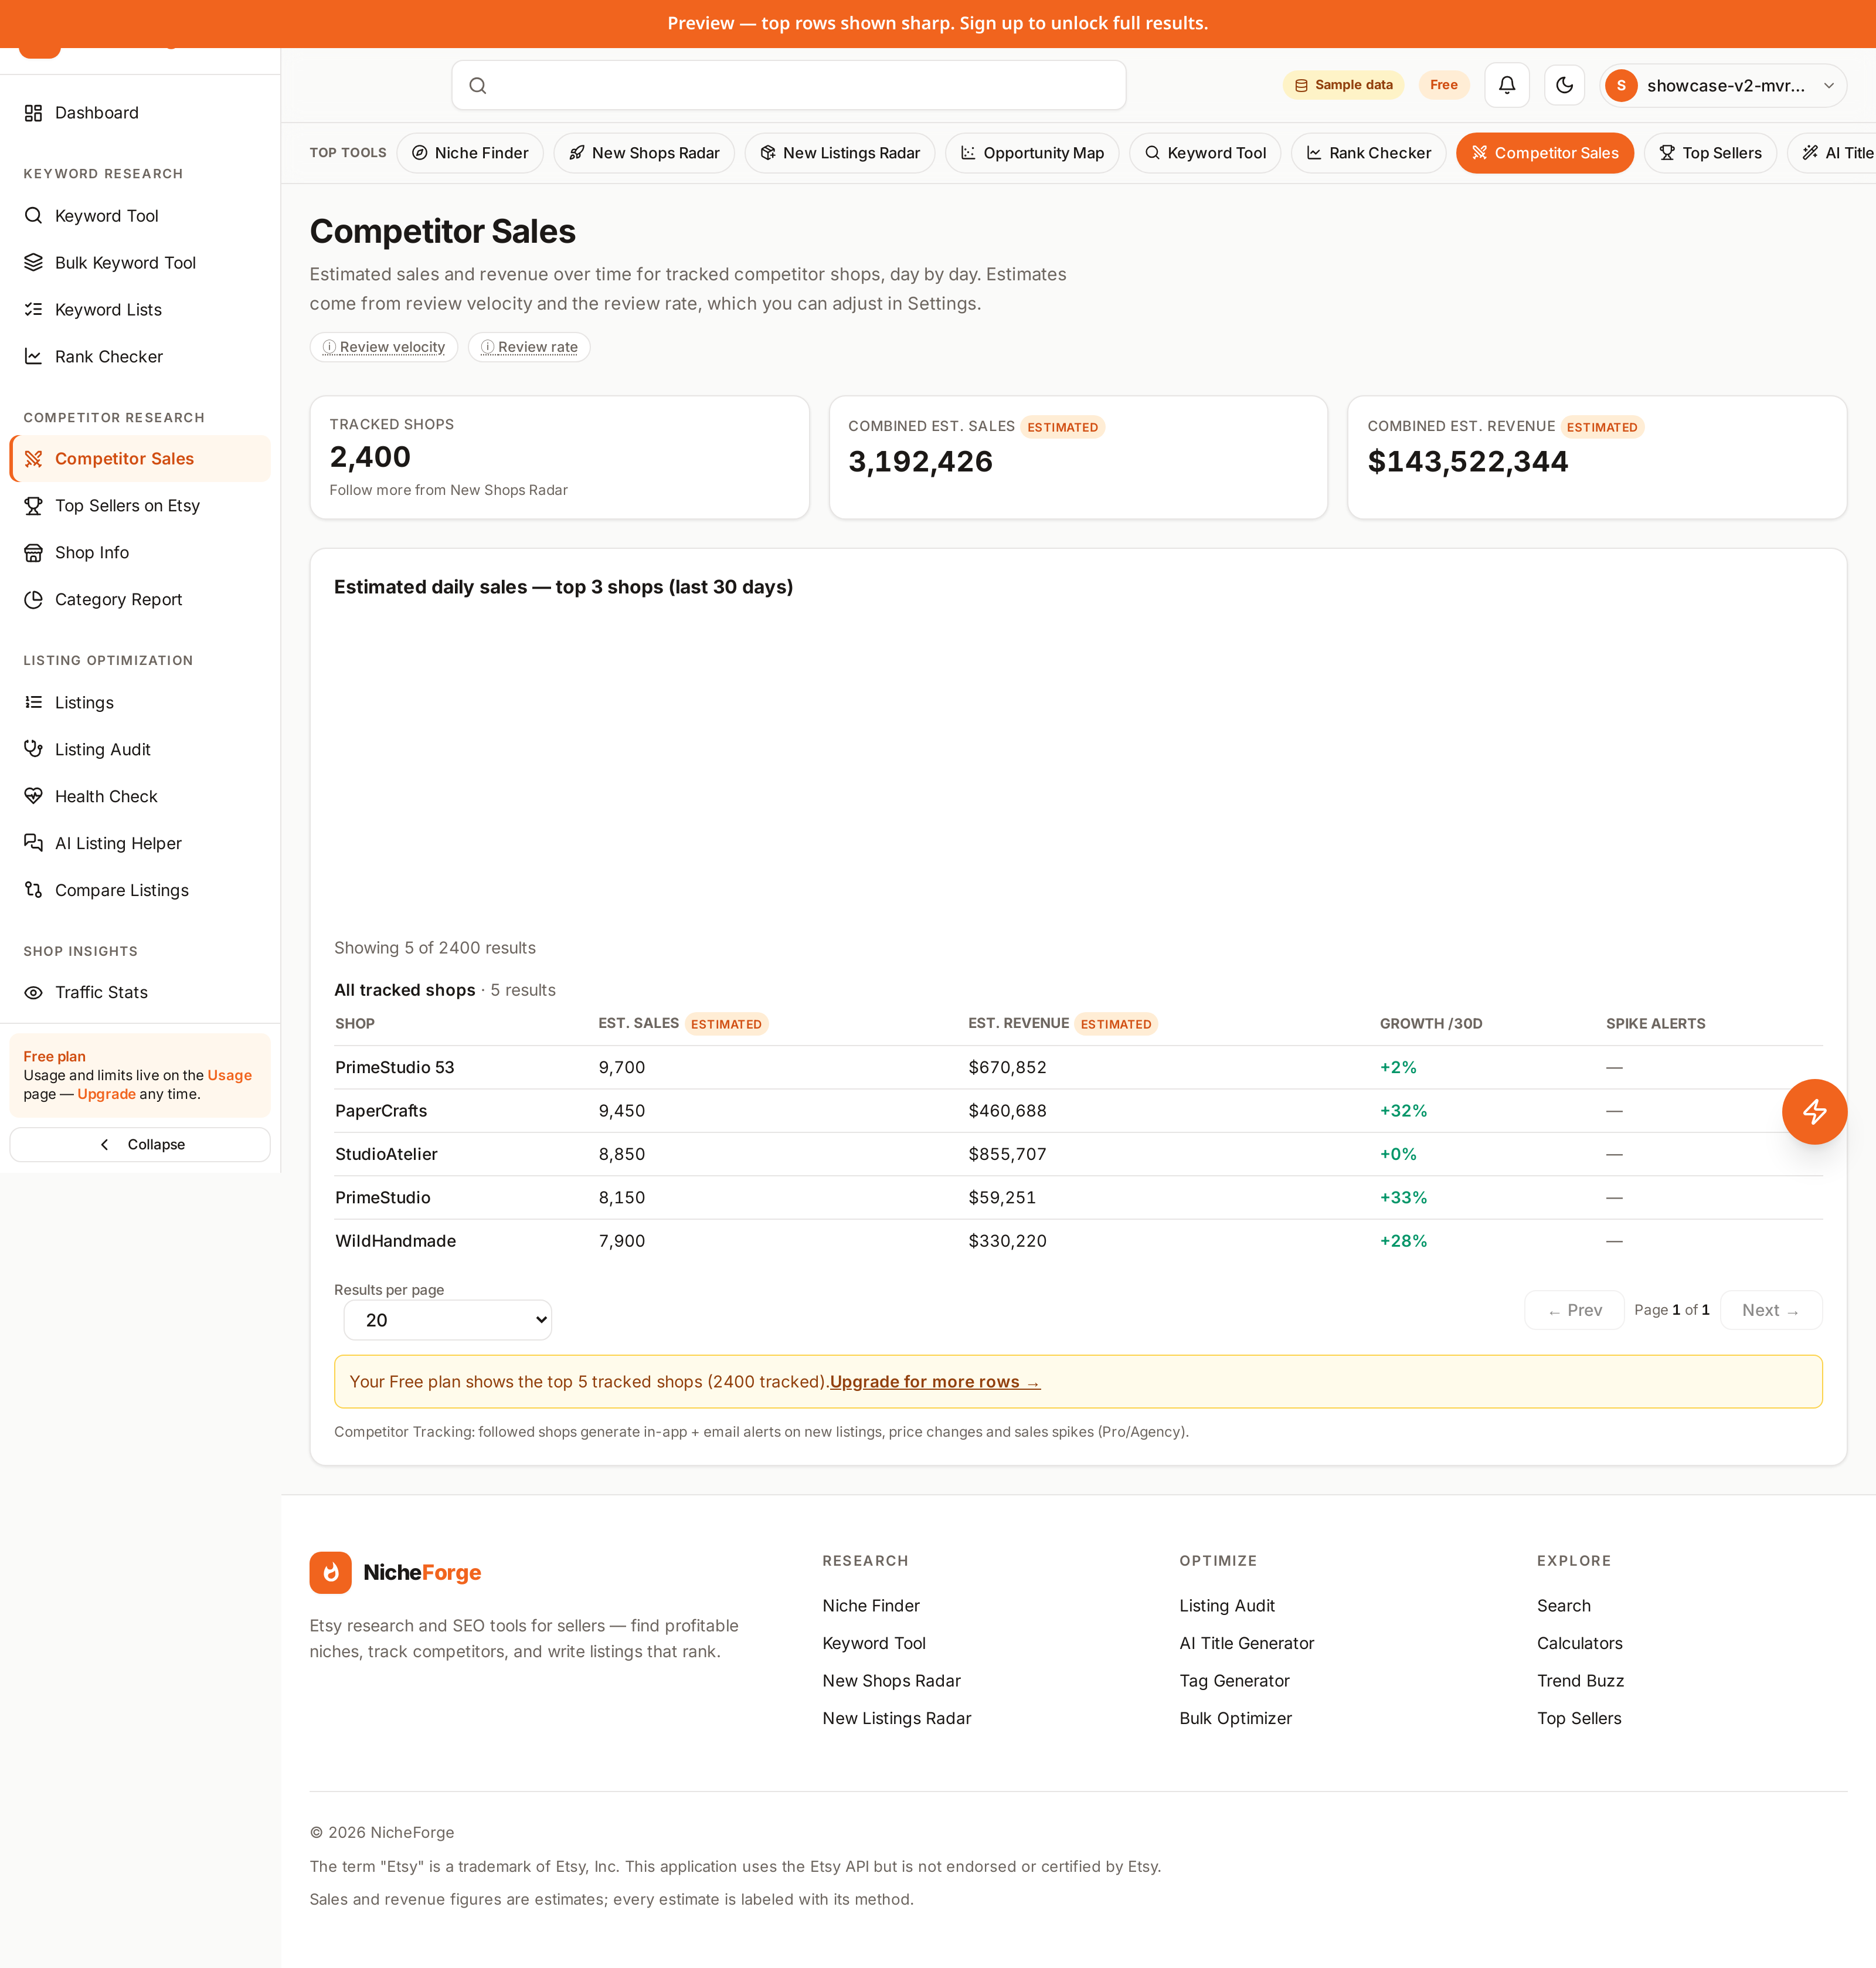Open Shop Info in sidebar
Image resolution: width=1876 pixels, height=1968 pixels.
(x=140, y=554)
